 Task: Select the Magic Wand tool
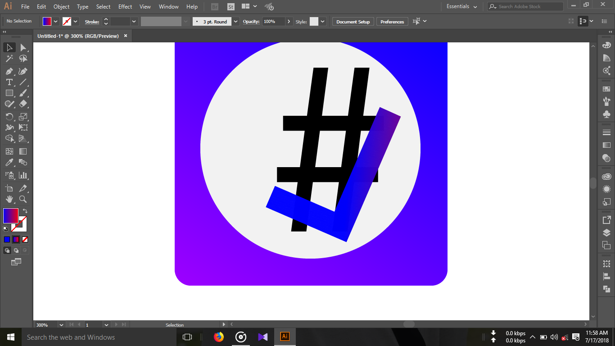coord(9,58)
